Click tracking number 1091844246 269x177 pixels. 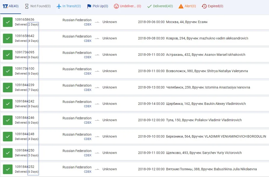[x=24, y=118]
